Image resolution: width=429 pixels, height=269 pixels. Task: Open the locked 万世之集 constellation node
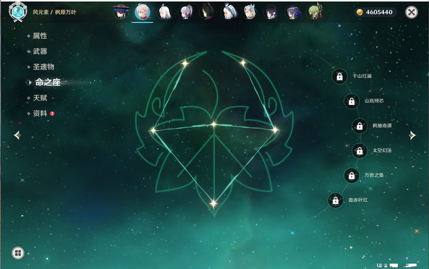coord(352,175)
